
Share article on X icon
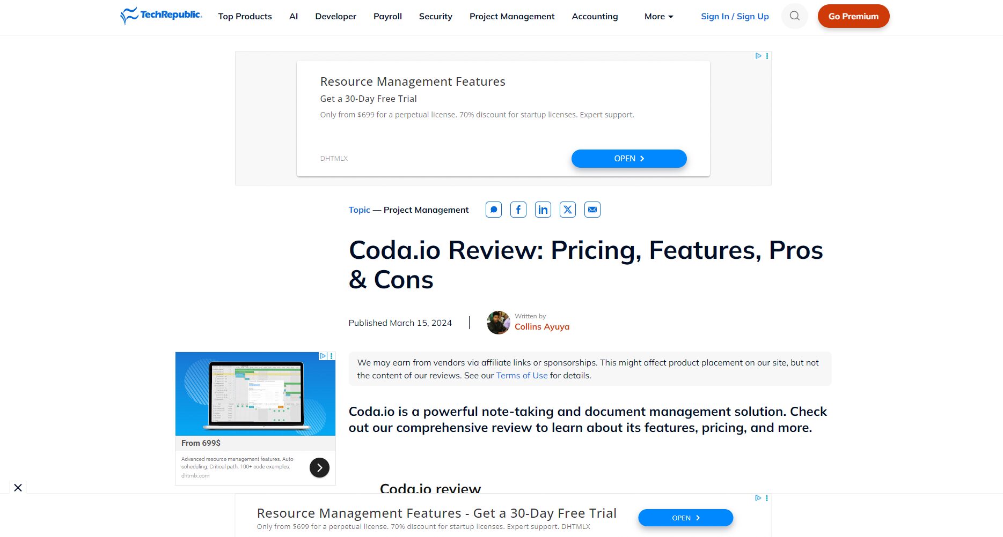tap(567, 210)
